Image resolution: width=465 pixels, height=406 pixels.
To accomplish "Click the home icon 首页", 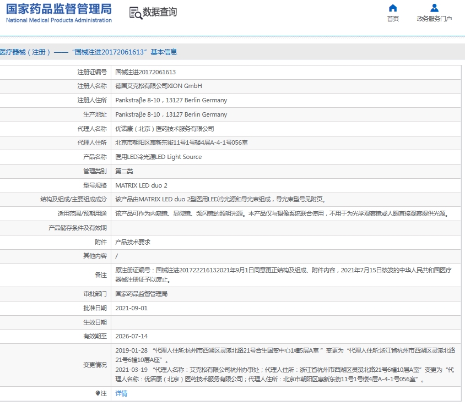I will 393,8.
